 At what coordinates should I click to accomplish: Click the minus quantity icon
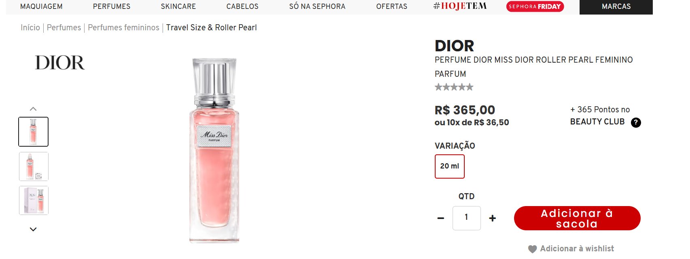point(441,218)
